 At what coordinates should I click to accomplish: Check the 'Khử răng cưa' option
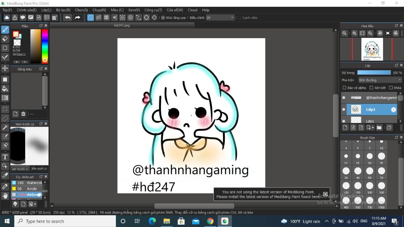click(163, 17)
